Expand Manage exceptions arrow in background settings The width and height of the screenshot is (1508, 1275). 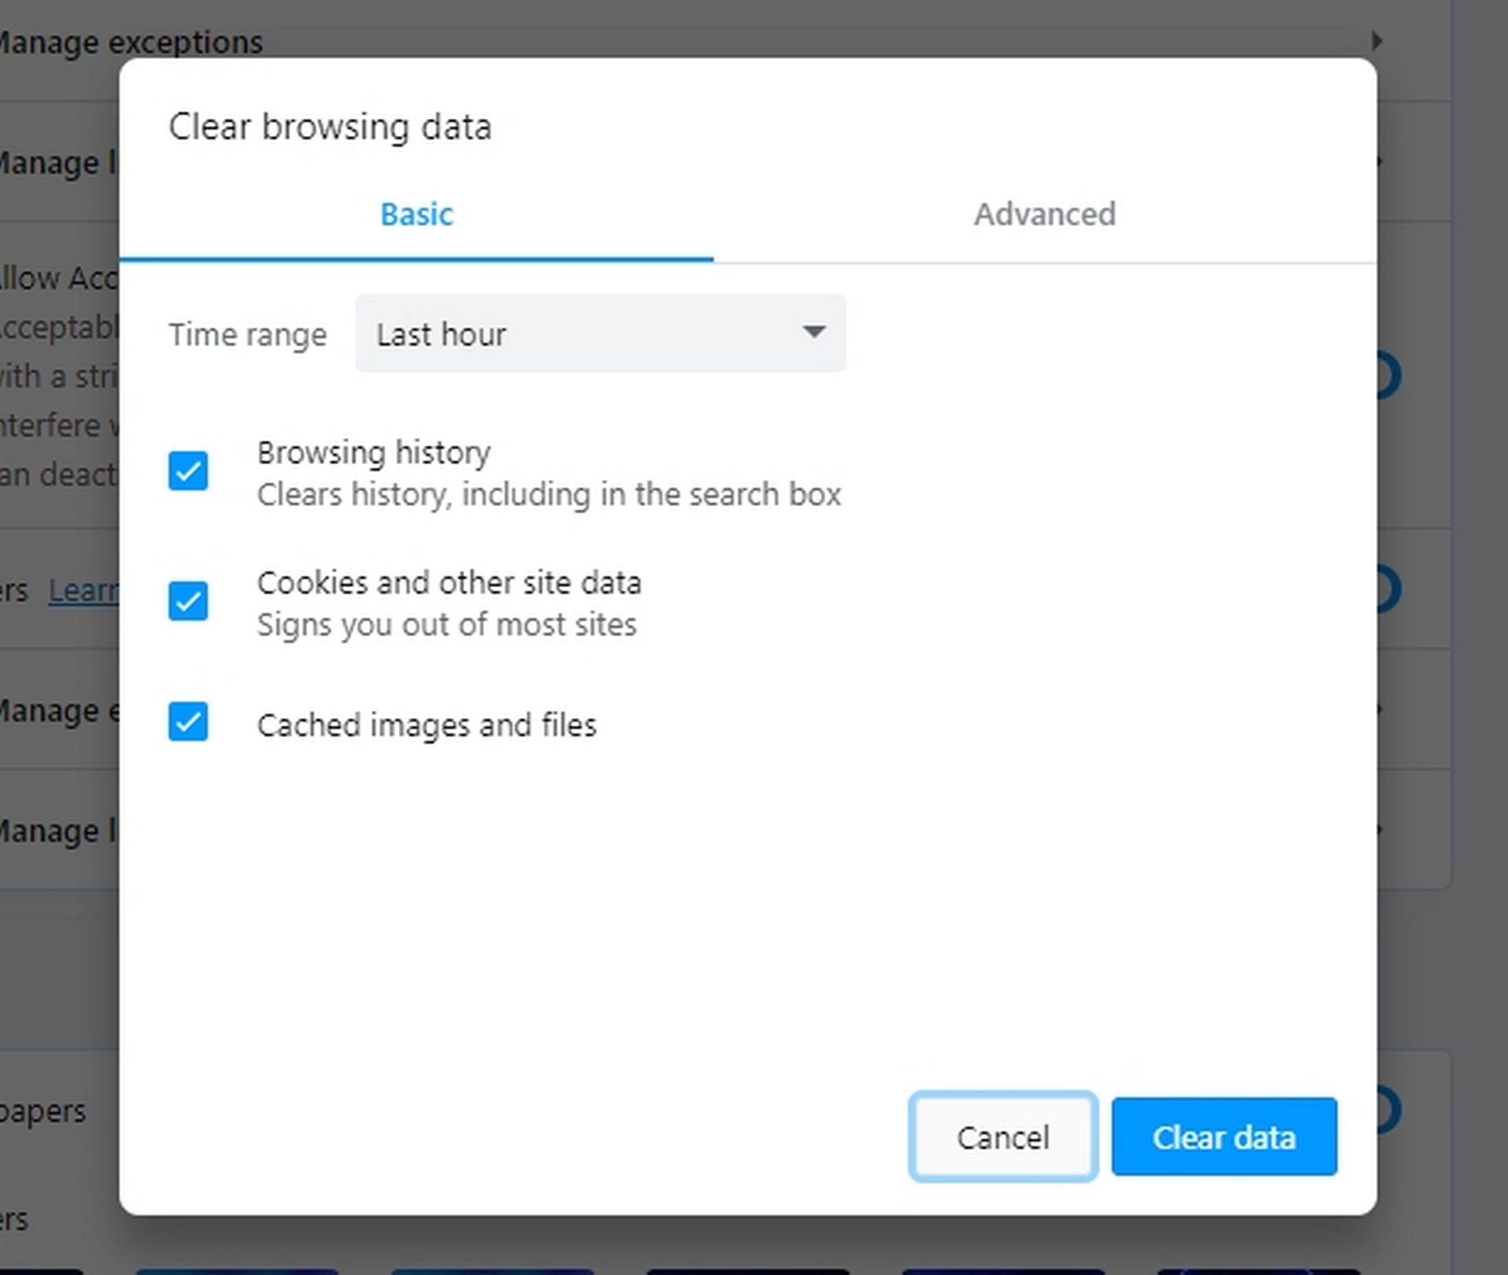point(1376,41)
